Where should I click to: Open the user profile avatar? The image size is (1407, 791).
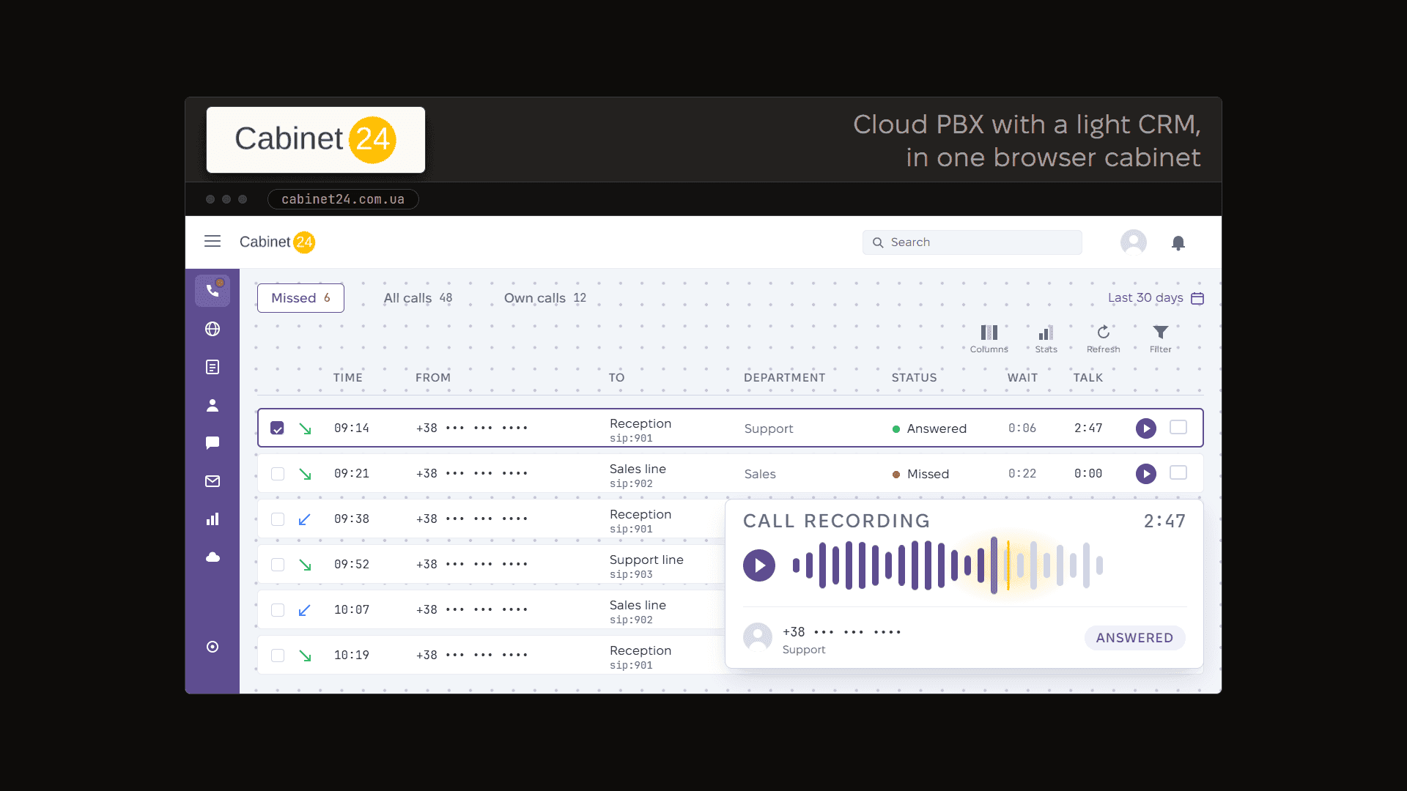[x=1134, y=242]
